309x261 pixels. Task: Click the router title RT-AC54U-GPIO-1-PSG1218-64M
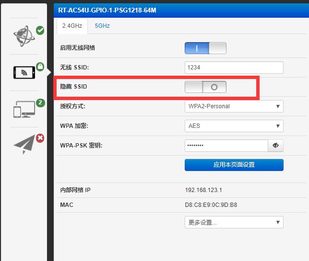(x=107, y=10)
